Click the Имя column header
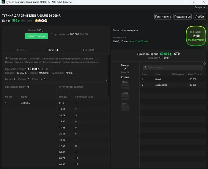The image size is (208, 169). 158,74
